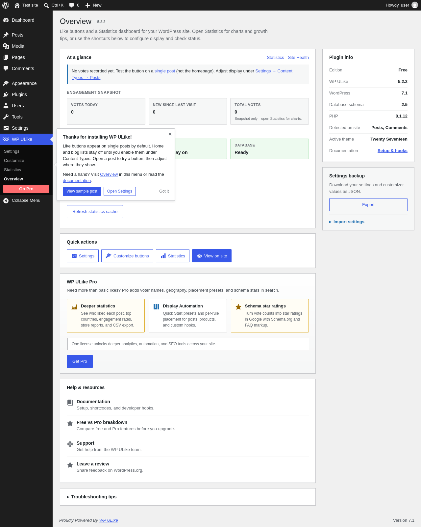Open the New content menu
The image size is (421, 527).
[x=93, y=5]
